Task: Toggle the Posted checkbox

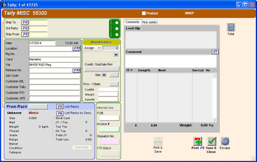Action: tap(143, 13)
